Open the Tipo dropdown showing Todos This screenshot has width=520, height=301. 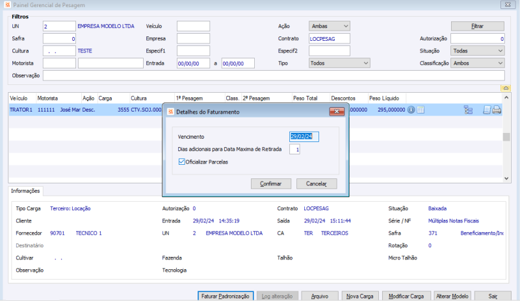[339, 63]
